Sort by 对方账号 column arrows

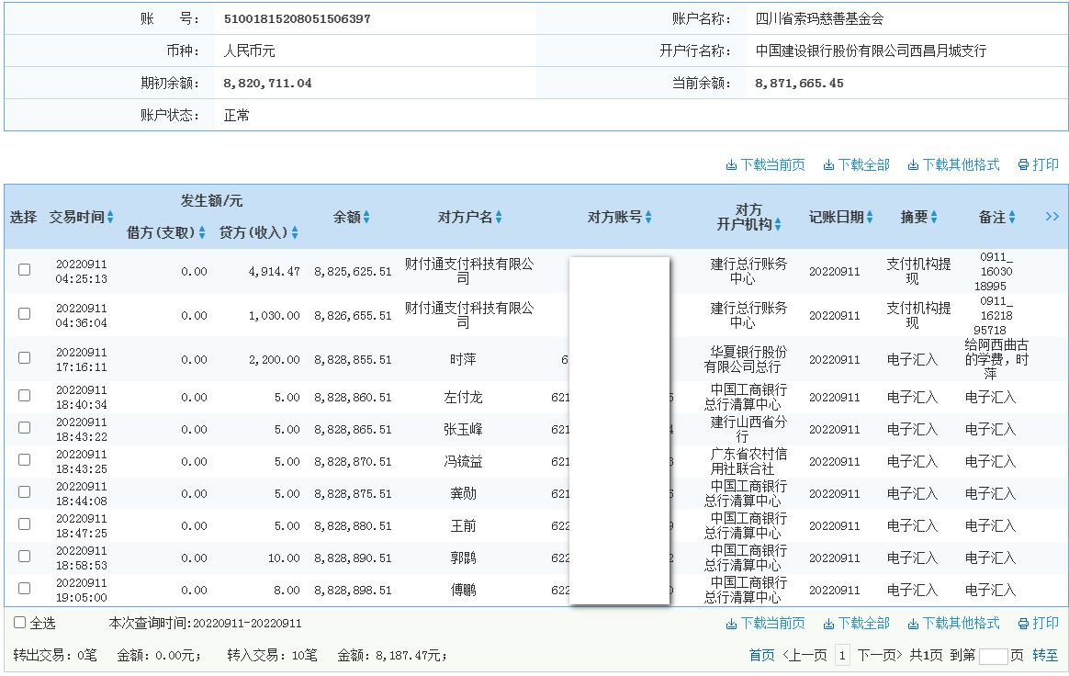[x=648, y=217]
